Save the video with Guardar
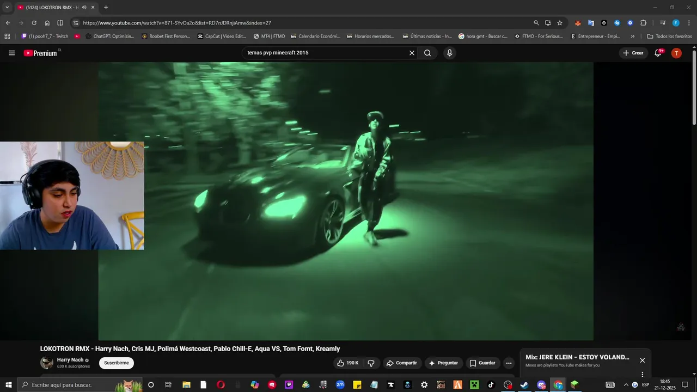The image size is (697, 392). 482,363
